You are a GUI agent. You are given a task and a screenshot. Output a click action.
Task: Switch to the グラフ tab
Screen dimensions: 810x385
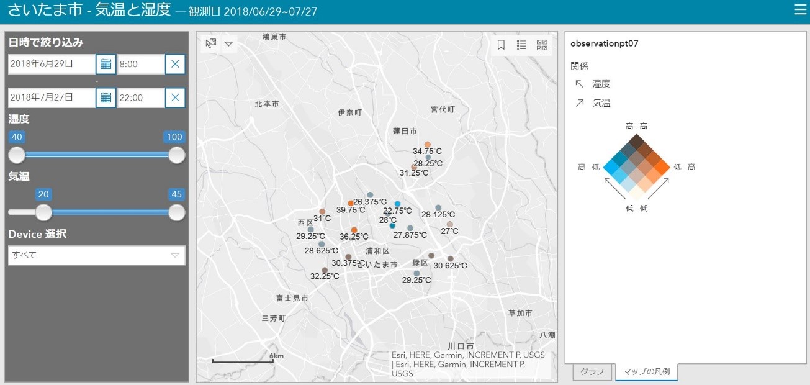click(592, 372)
